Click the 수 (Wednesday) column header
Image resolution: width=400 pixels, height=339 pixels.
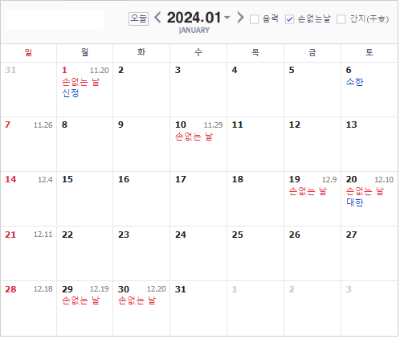coord(198,52)
